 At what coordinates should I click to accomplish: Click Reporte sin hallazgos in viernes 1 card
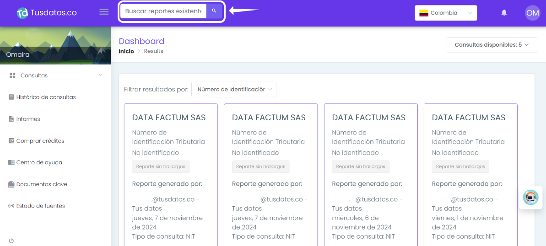point(460,166)
